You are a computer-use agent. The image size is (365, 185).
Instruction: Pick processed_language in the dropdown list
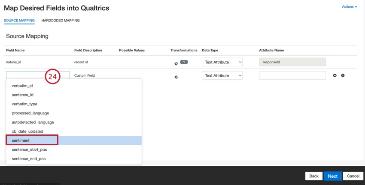30,113
